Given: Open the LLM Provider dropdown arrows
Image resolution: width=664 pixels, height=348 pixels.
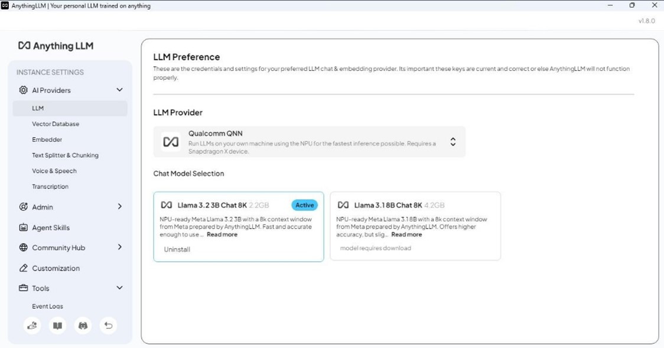Looking at the screenshot, I should click(x=453, y=142).
